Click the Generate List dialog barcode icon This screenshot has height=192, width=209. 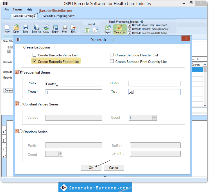(18, 39)
